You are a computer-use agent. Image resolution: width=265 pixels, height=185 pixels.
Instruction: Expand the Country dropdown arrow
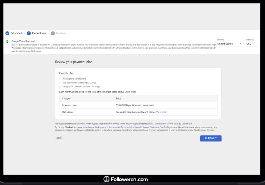coord(240,44)
